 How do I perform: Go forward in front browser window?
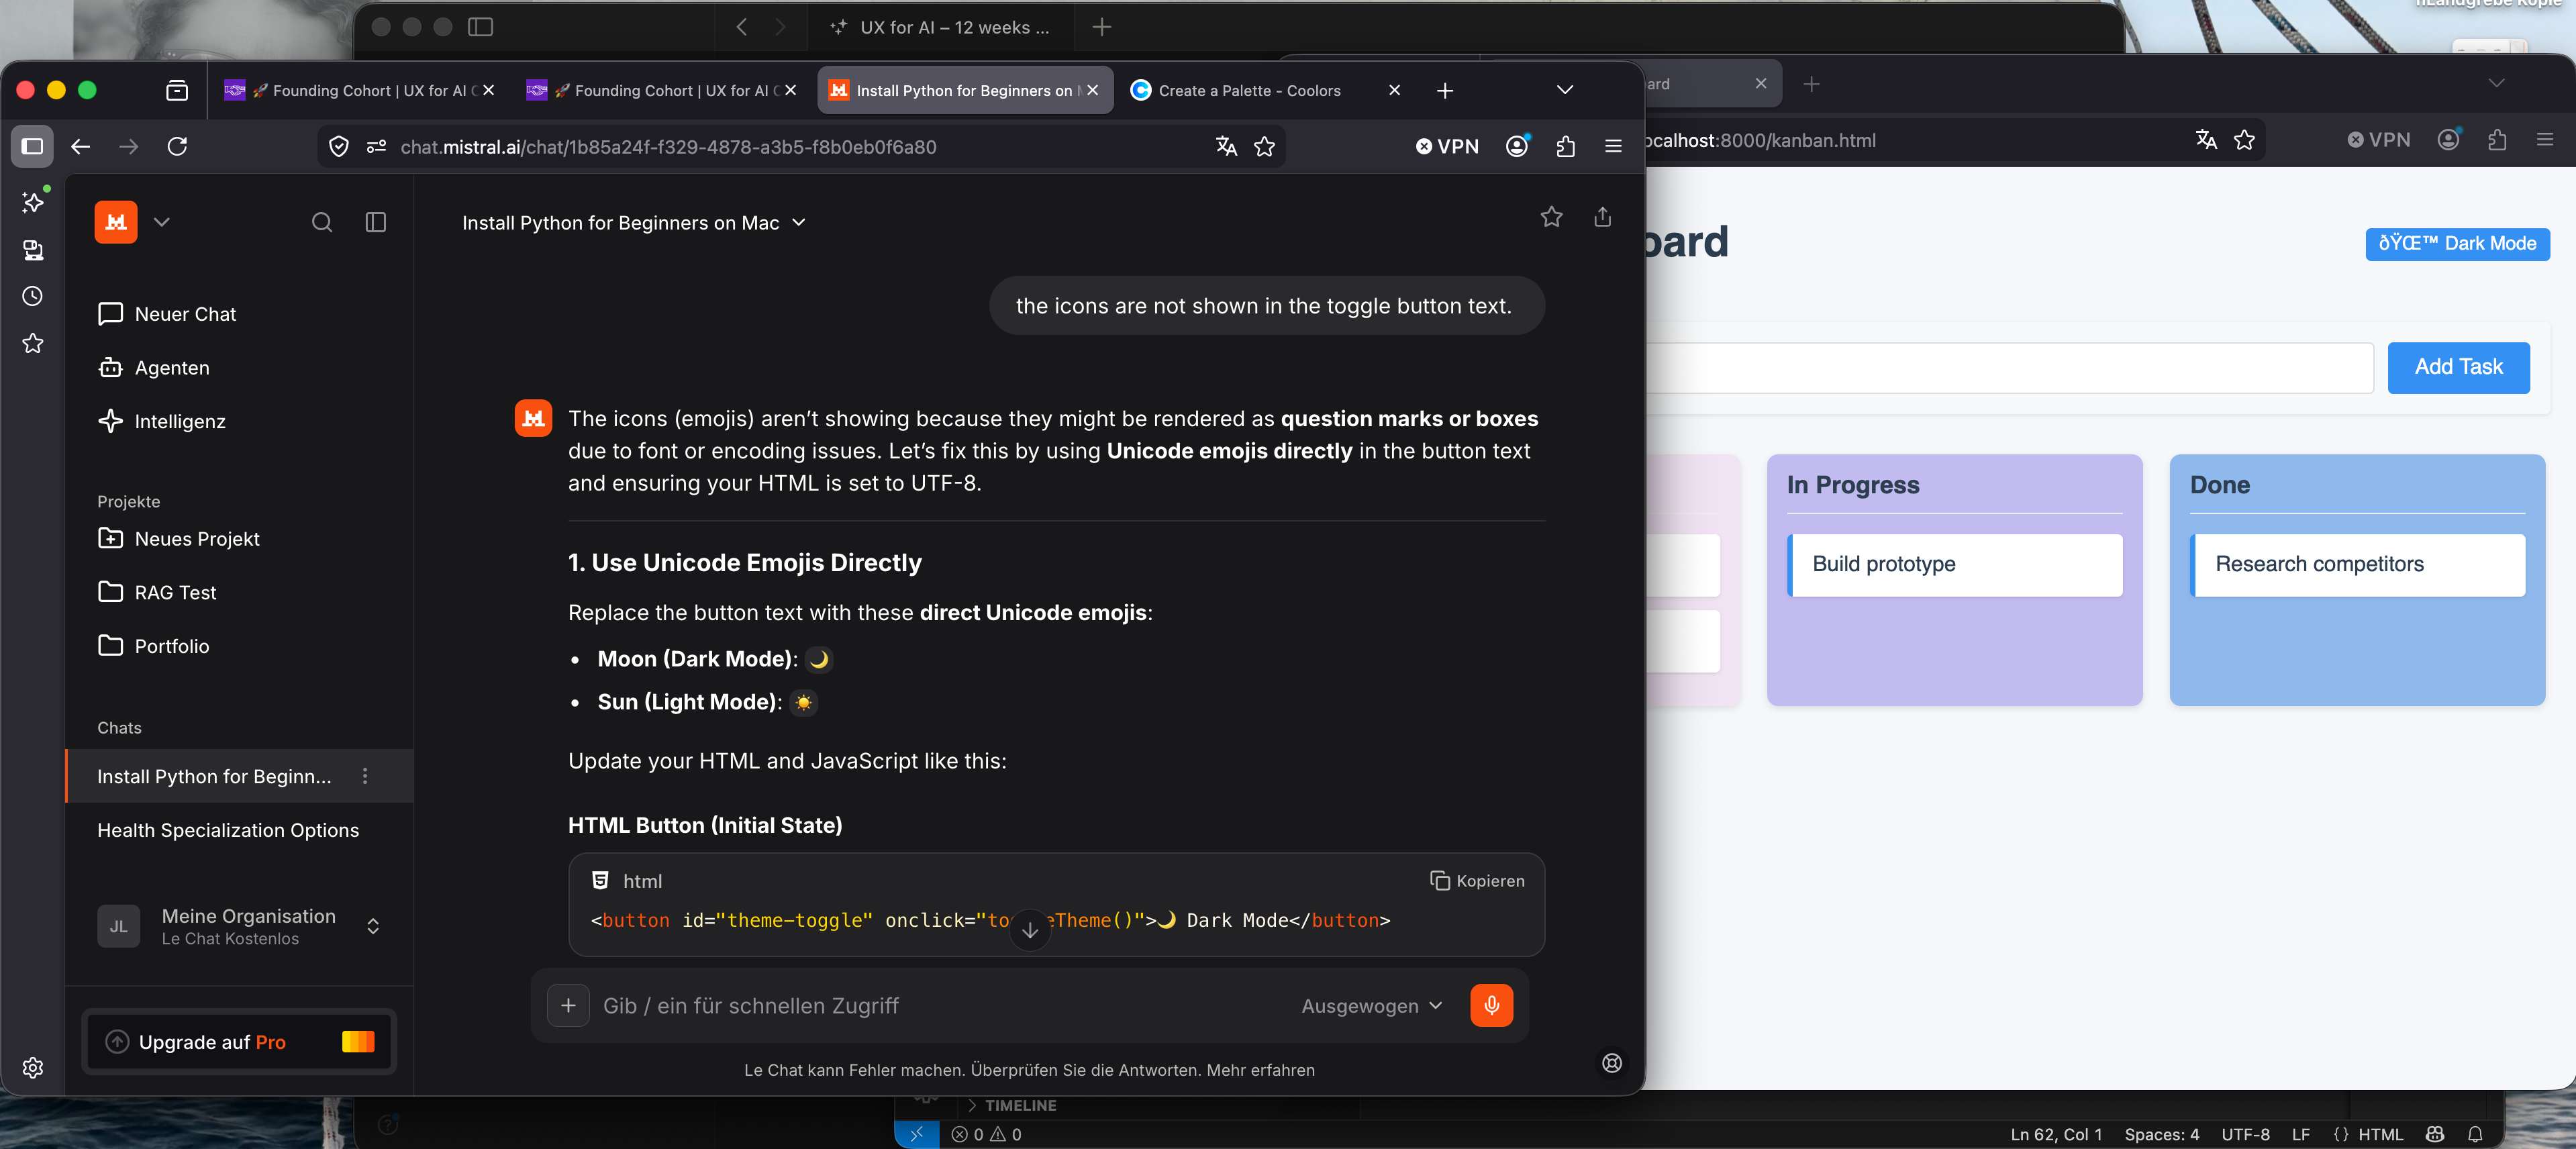click(x=129, y=147)
